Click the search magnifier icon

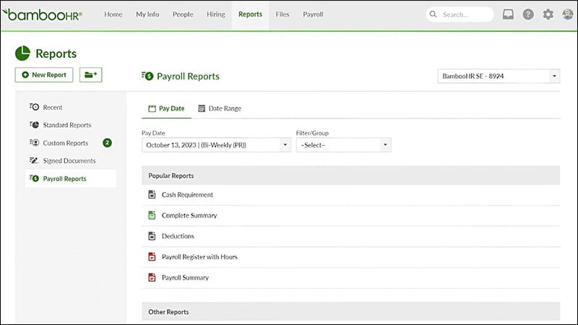(433, 14)
